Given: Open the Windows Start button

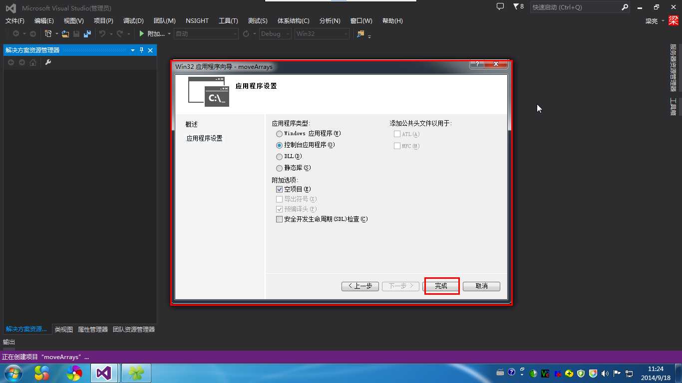Looking at the screenshot, I should [12, 373].
